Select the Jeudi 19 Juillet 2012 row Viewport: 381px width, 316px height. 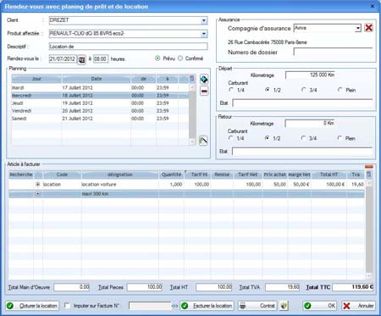click(100, 103)
